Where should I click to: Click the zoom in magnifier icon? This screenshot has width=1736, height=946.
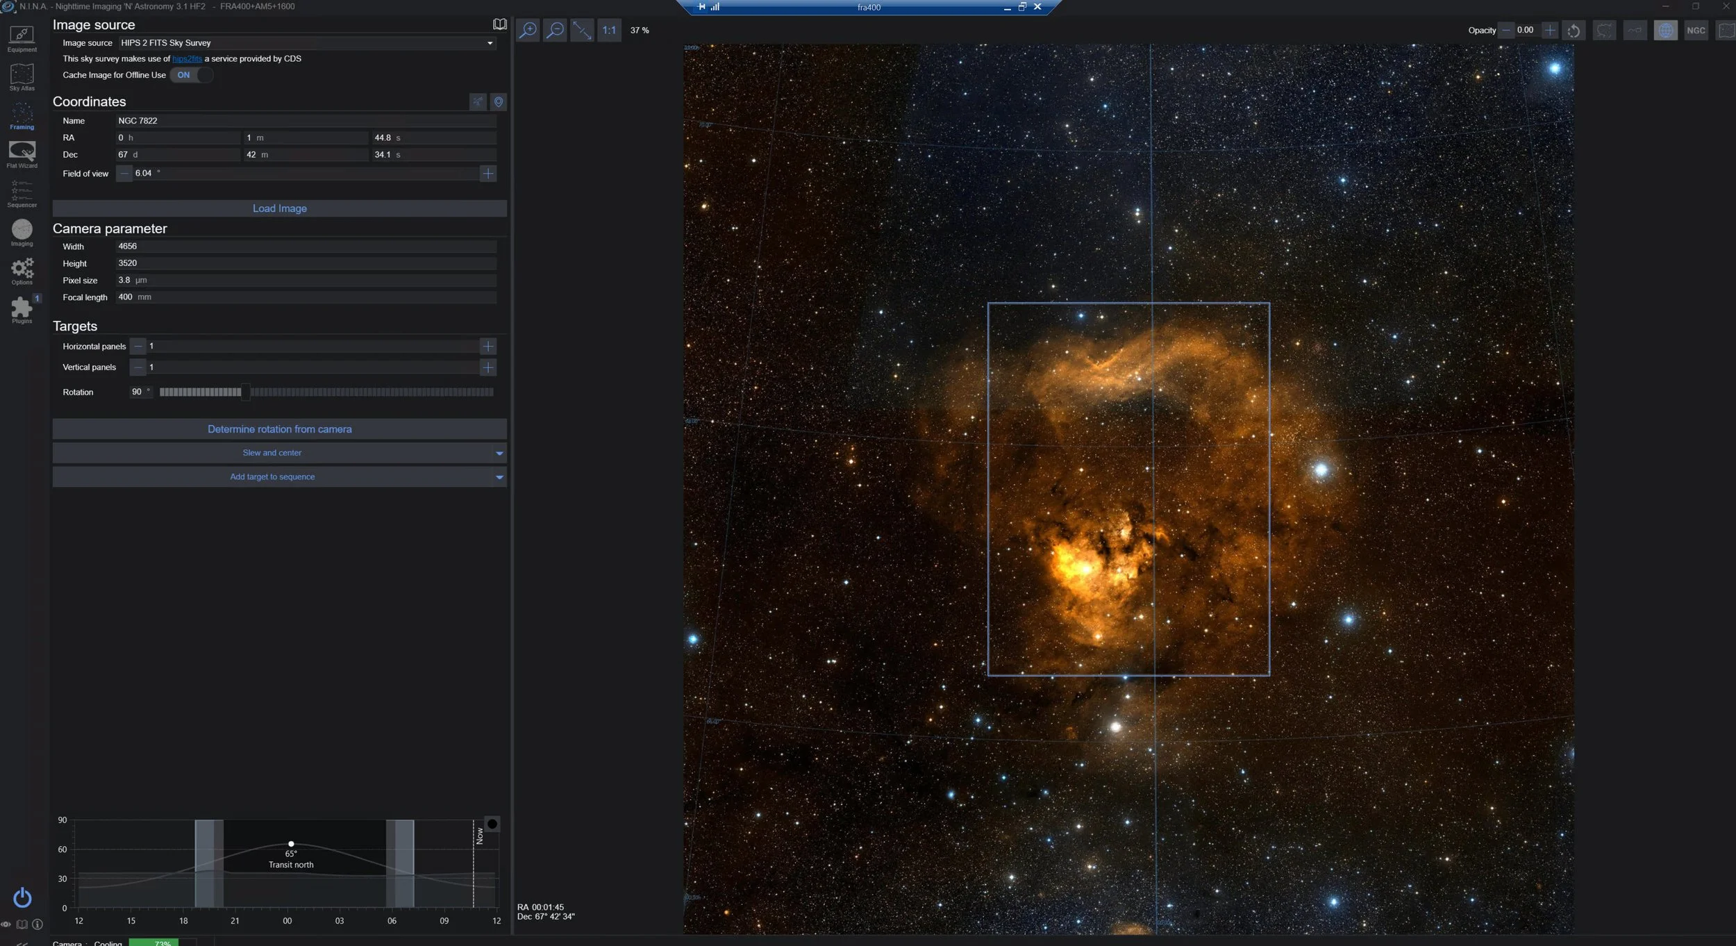coord(528,30)
